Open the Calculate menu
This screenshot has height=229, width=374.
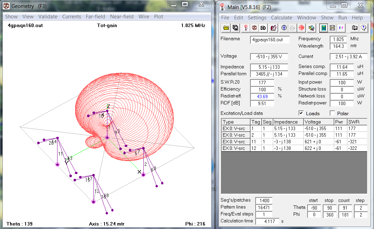(282, 18)
